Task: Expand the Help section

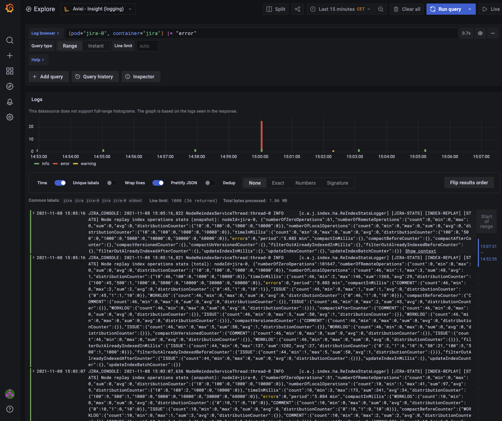Action: tap(38, 60)
